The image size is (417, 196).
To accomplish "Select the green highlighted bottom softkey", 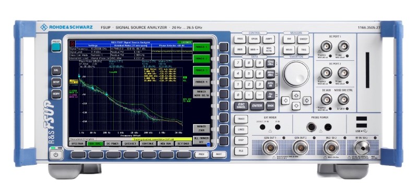I will tap(95, 144).
